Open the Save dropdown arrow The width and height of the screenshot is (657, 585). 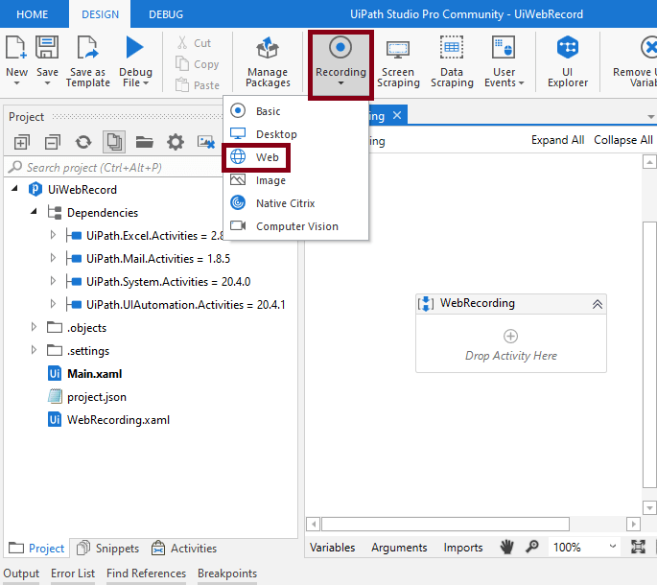pyautogui.click(x=47, y=83)
